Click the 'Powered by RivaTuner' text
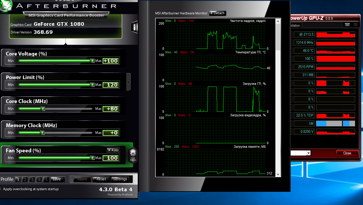The height and width of the screenshot is (205, 363). (120, 195)
